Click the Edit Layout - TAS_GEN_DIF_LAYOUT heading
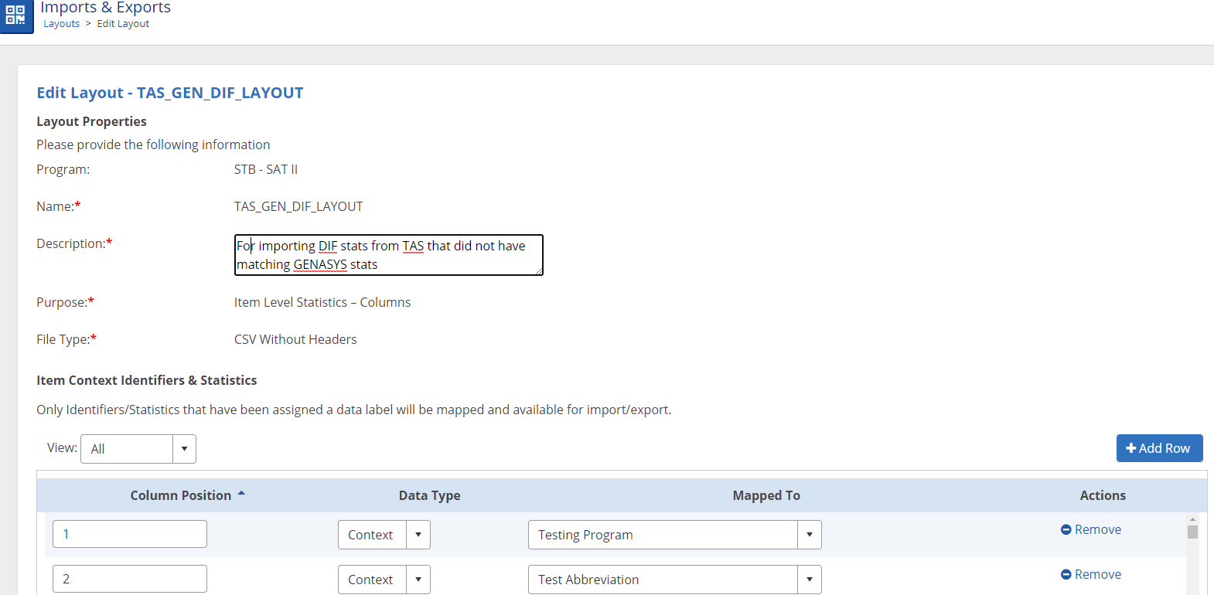Image resolution: width=1214 pixels, height=595 pixels. (170, 93)
